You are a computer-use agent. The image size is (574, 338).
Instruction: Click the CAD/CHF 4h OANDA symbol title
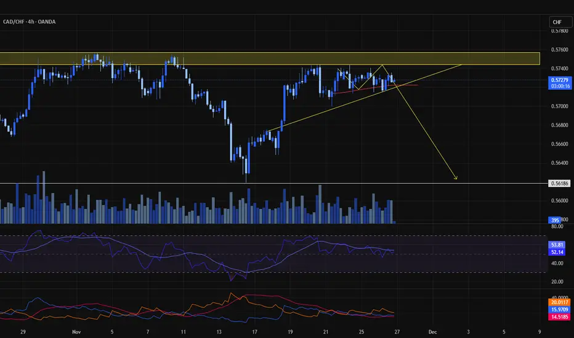pyautogui.click(x=30, y=22)
